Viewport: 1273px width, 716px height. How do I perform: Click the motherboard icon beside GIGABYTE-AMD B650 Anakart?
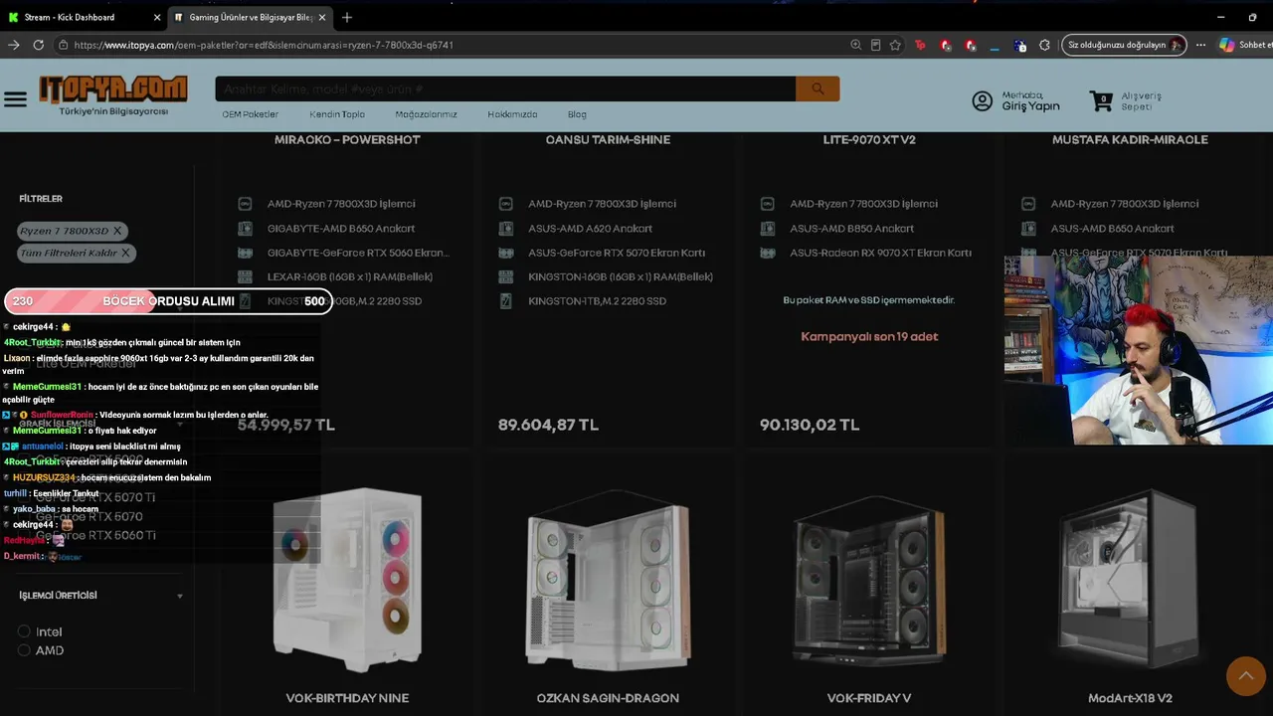click(245, 228)
